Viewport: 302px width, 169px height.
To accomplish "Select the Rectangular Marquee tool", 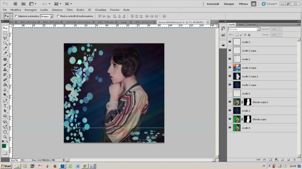I will point(5,33).
